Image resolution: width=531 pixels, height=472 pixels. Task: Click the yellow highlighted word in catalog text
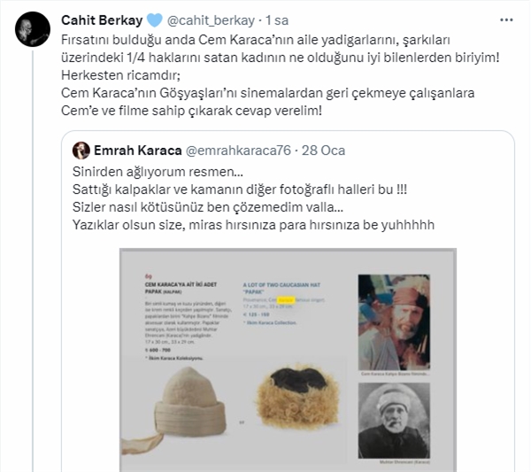click(x=286, y=300)
